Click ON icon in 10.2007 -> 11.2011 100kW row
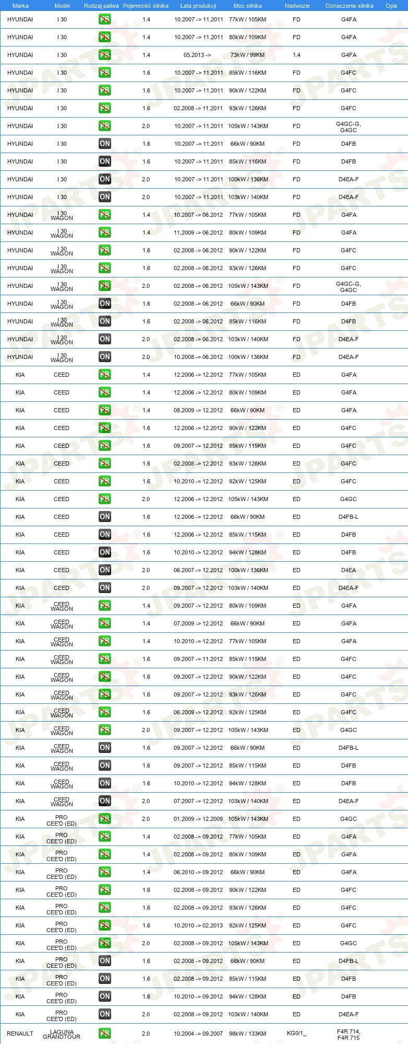 tap(105, 179)
